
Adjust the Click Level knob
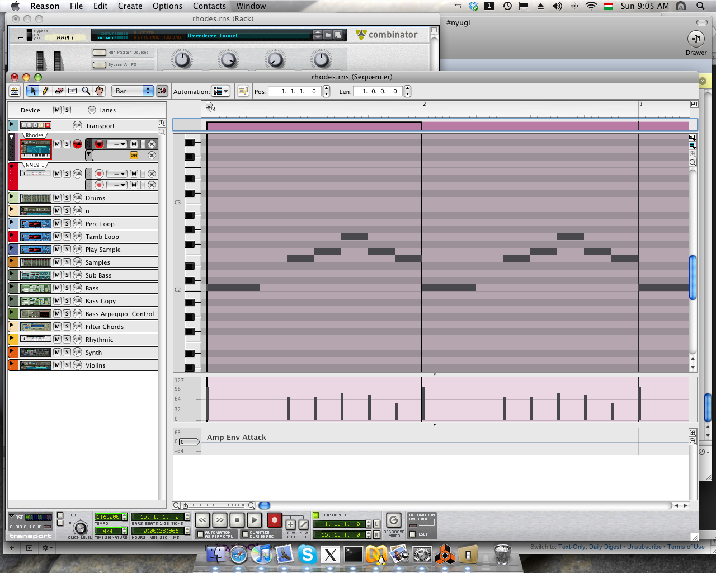81,528
